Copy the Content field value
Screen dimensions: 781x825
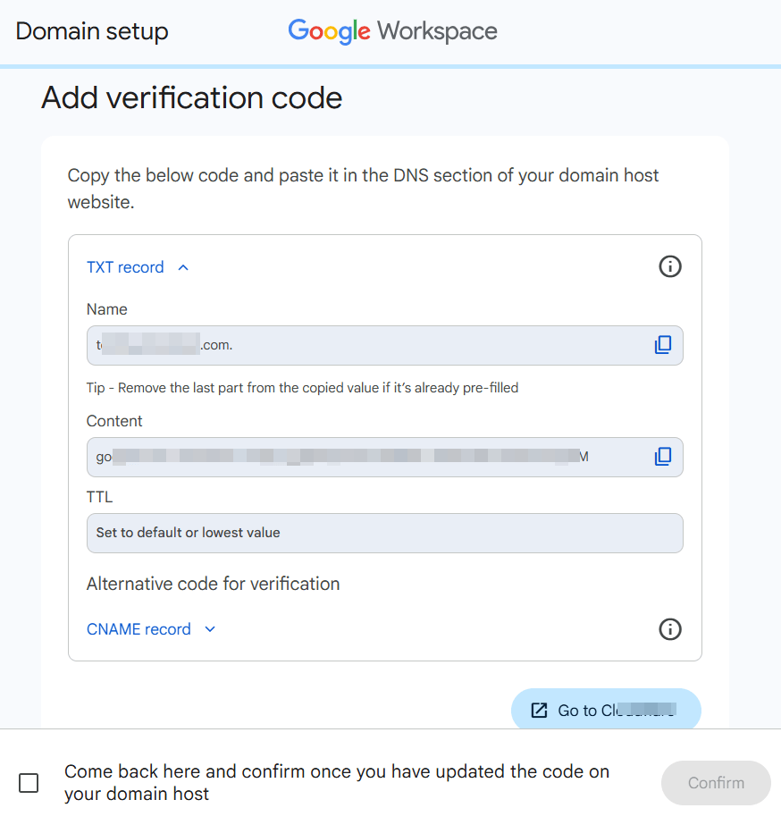click(663, 457)
